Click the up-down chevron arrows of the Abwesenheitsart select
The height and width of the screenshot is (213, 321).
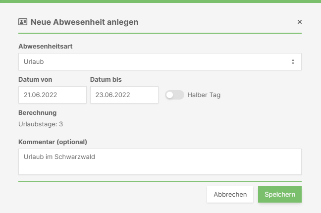pos(293,61)
